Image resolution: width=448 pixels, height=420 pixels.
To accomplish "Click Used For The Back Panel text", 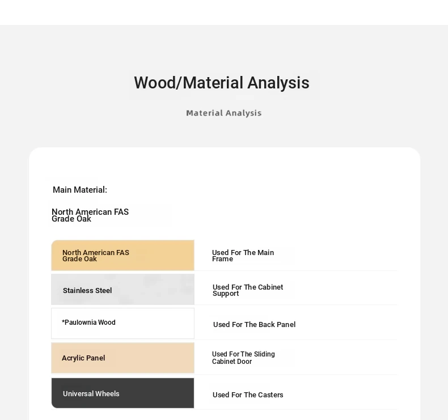I will pos(254,325).
